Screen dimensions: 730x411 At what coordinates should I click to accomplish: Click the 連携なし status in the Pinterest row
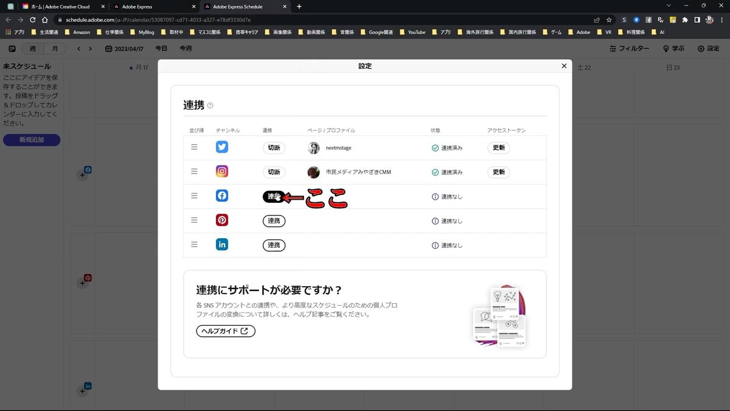pos(447,221)
